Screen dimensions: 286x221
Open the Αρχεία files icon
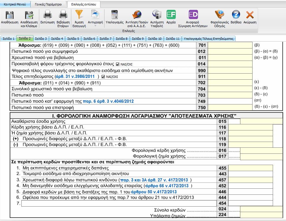(x=171, y=15)
